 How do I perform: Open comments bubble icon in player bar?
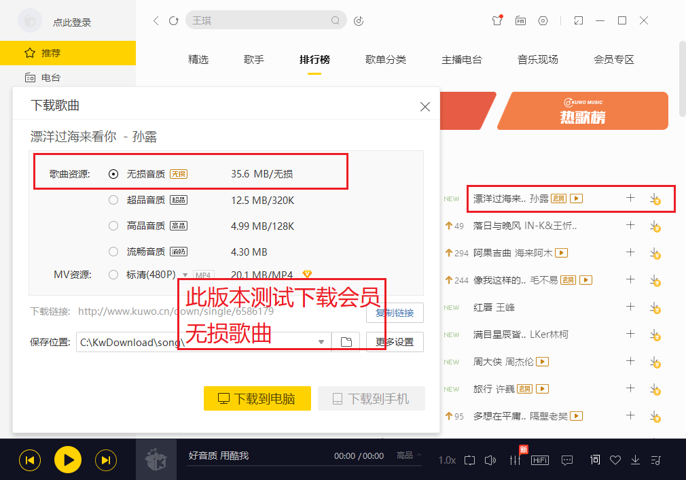click(567, 460)
